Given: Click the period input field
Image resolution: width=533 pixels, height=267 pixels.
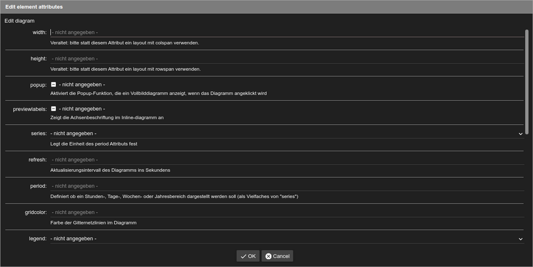Looking at the screenshot, I should tap(286, 186).
